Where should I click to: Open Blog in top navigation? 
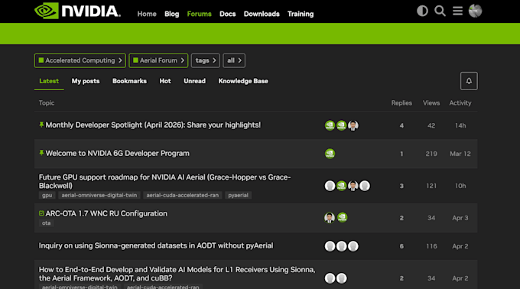(172, 14)
